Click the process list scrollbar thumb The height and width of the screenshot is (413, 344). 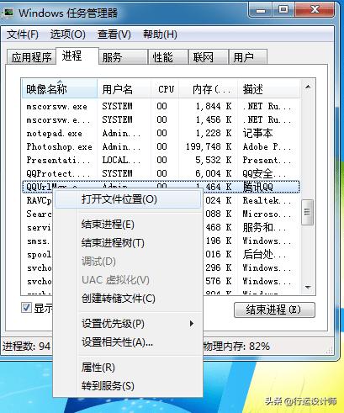click(x=307, y=212)
